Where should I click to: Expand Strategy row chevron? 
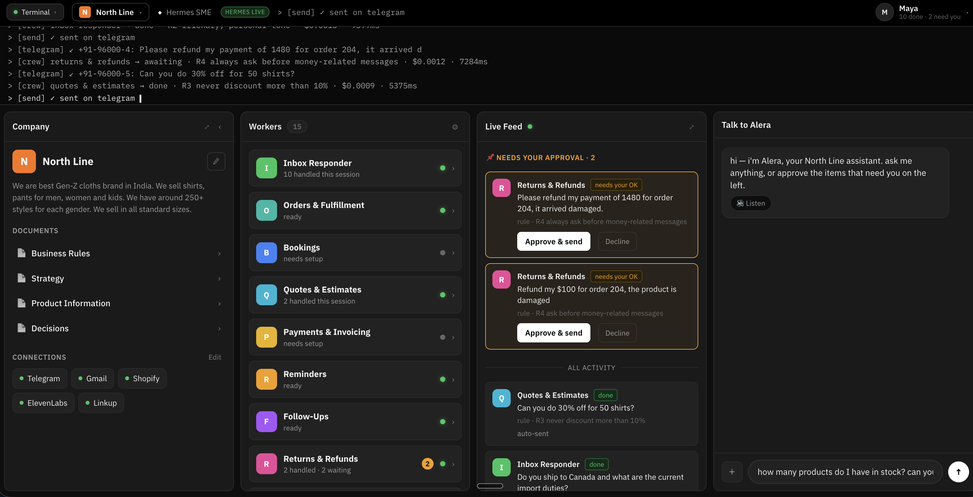tap(220, 279)
